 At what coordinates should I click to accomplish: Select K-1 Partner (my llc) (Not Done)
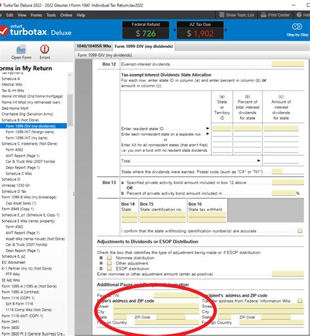(x=27, y=269)
